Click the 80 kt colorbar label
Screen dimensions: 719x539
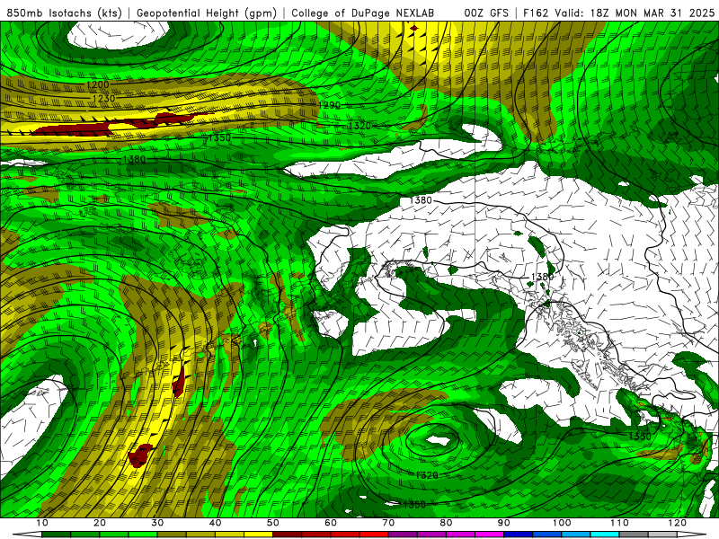(446, 523)
